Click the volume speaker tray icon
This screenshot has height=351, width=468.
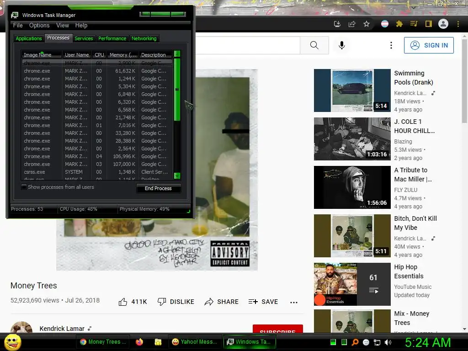[x=388, y=342]
